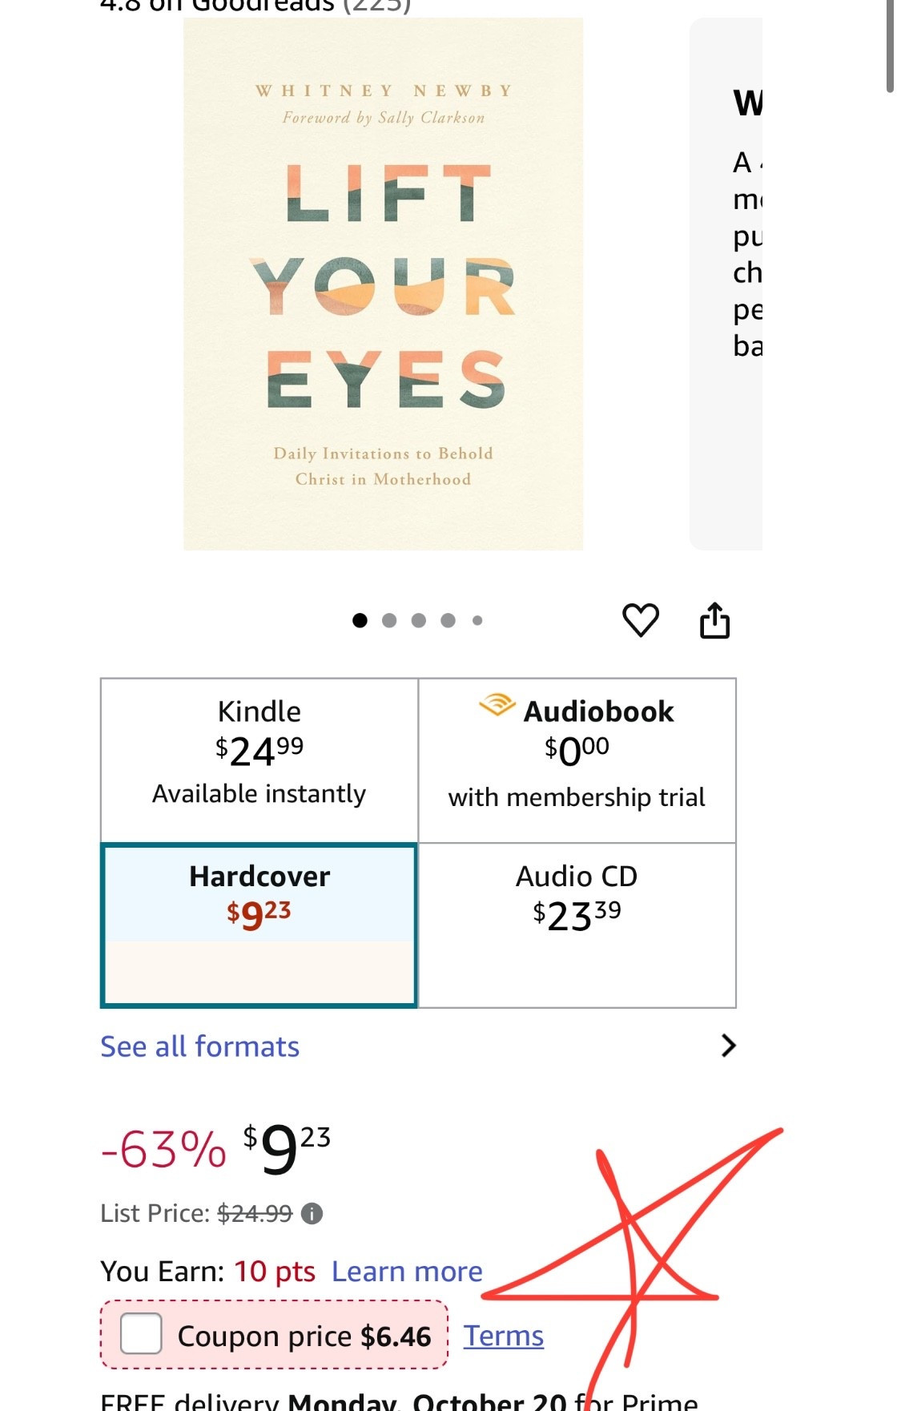Select the Audiobook format option
The image size is (901, 1411).
(x=577, y=760)
